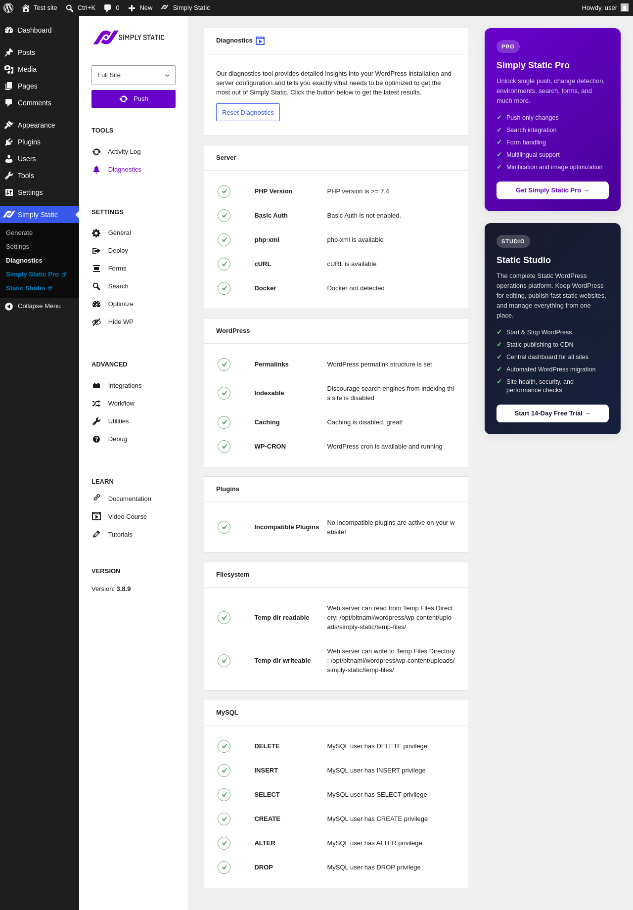The image size is (633, 910).
Task: Click the New plus icon in admin bar
Action: 132,8
